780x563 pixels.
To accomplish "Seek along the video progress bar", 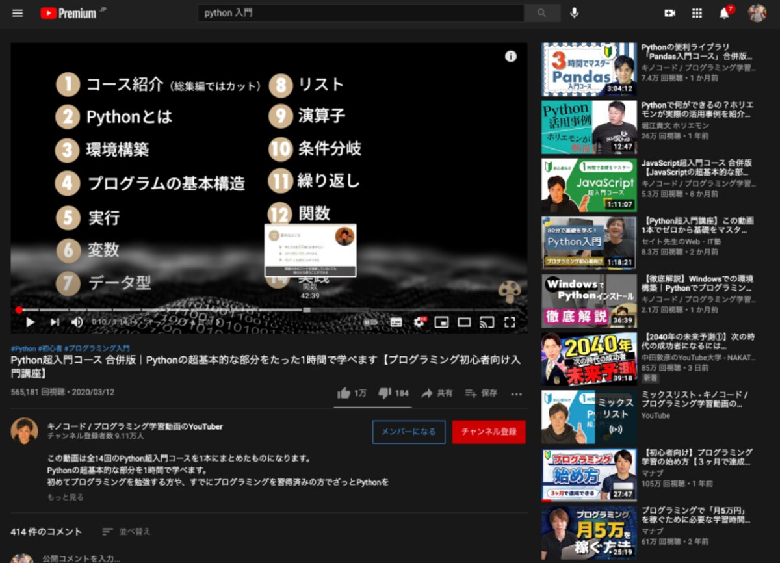I will (269, 309).
